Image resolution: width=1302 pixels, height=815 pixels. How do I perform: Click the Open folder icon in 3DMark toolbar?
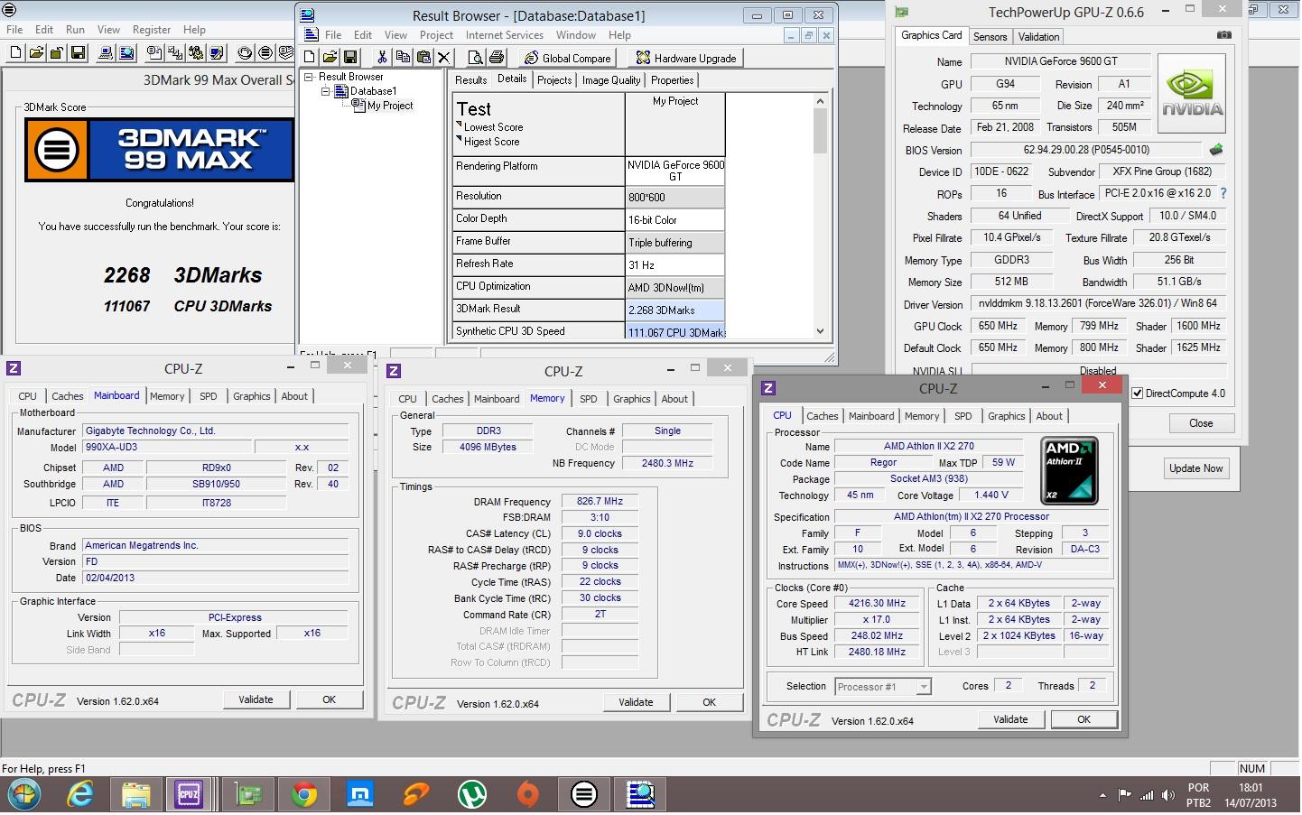[x=36, y=53]
